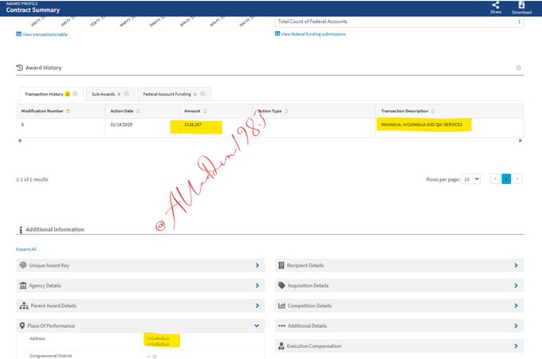Image resolution: width=542 pixels, height=359 pixels.
Task: Click Award History info icon
Action: coord(518,68)
